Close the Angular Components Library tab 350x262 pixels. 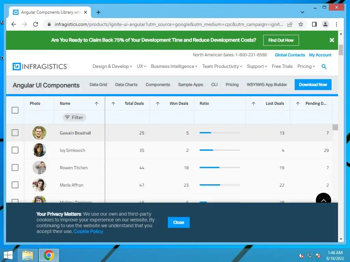pyautogui.click(x=85, y=12)
